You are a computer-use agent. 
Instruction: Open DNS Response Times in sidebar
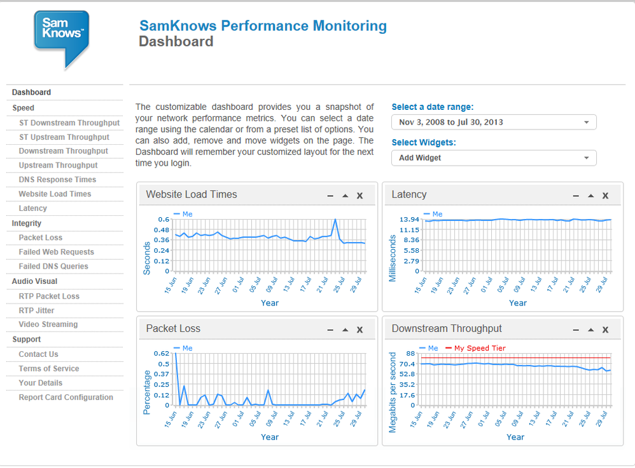tap(57, 180)
